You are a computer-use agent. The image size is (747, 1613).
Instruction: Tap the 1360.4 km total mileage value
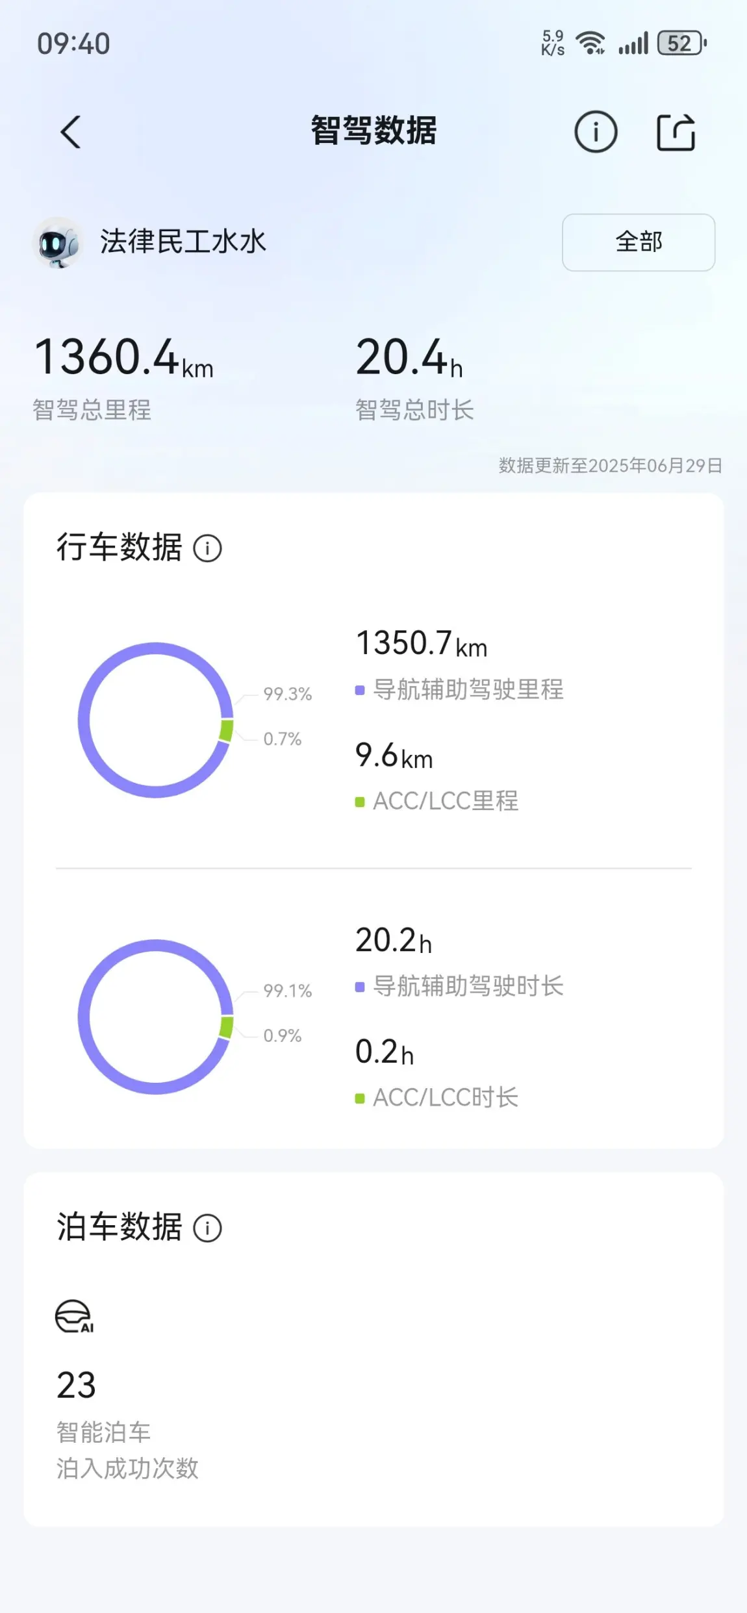point(123,357)
